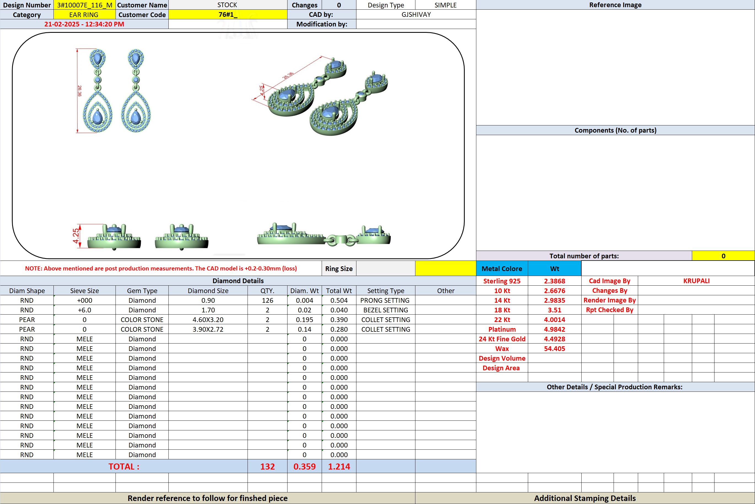Select the Sterling 925 weight 2.3868
Viewport: 755px width, 504px height.
pos(555,281)
